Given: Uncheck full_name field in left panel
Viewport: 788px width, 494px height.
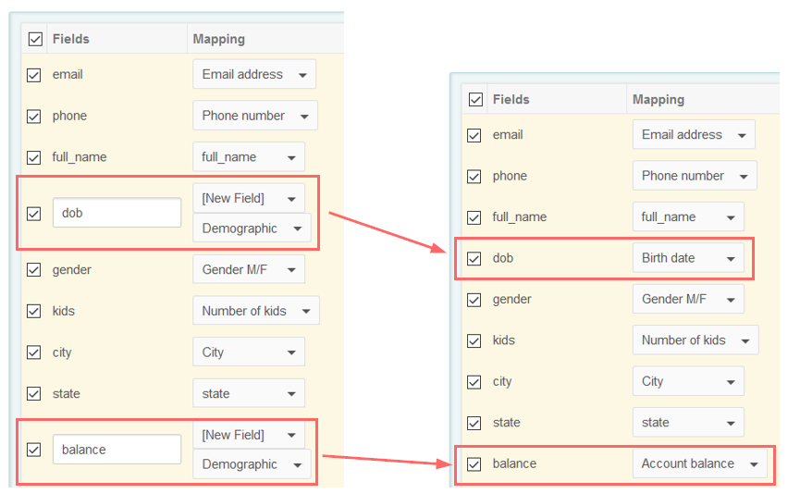Looking at the screenshot, I should tap(33, 158).
